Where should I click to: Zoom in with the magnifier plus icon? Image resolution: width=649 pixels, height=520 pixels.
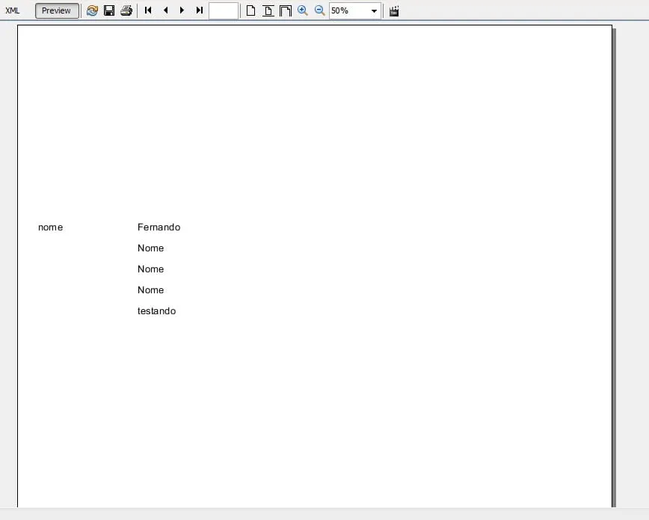(302, 10)
